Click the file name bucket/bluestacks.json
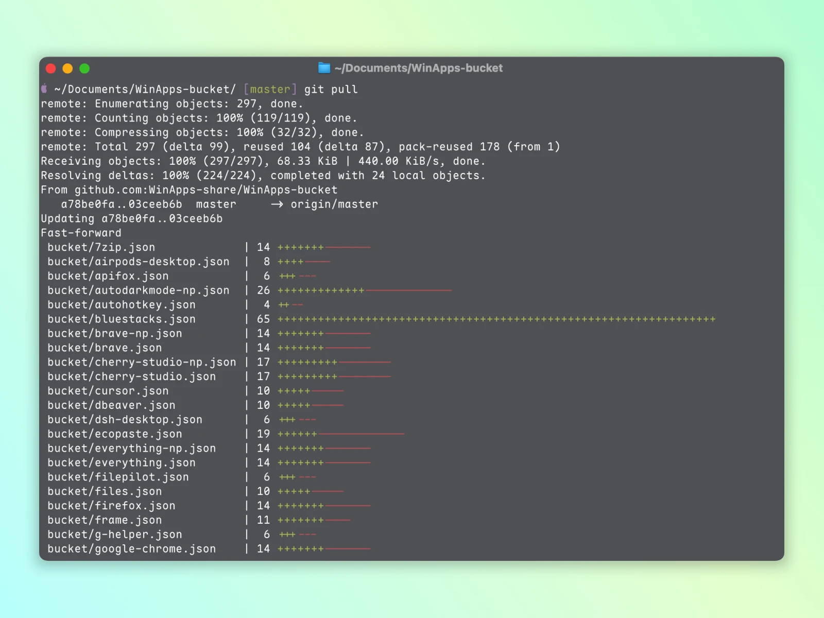This screenshot has height=618, width=824. [122, 319]
